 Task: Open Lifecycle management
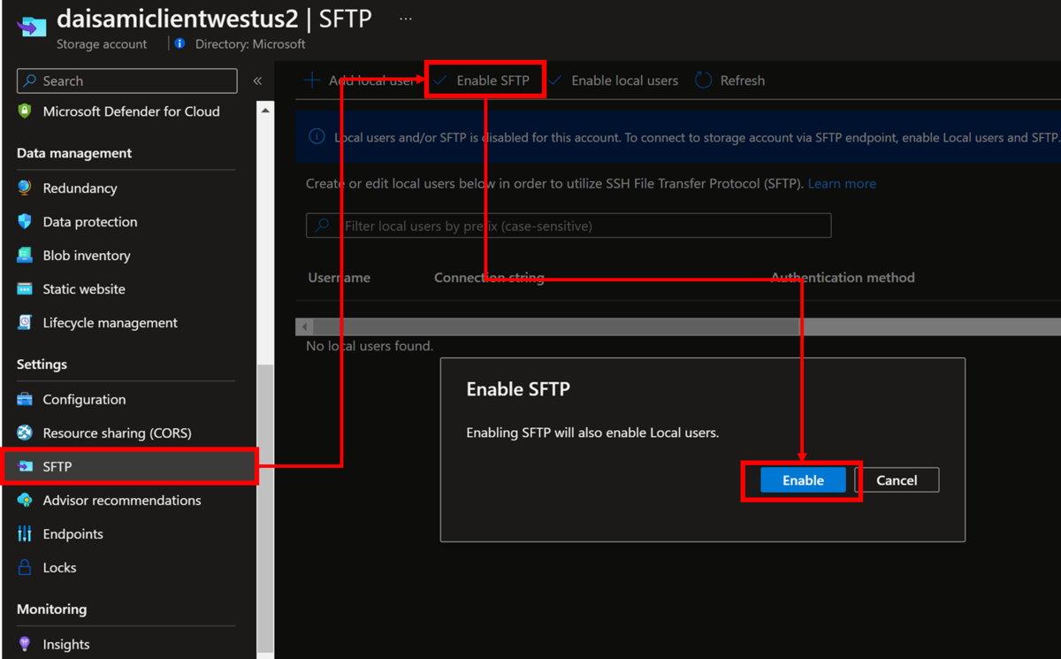[x=111, y=322]
